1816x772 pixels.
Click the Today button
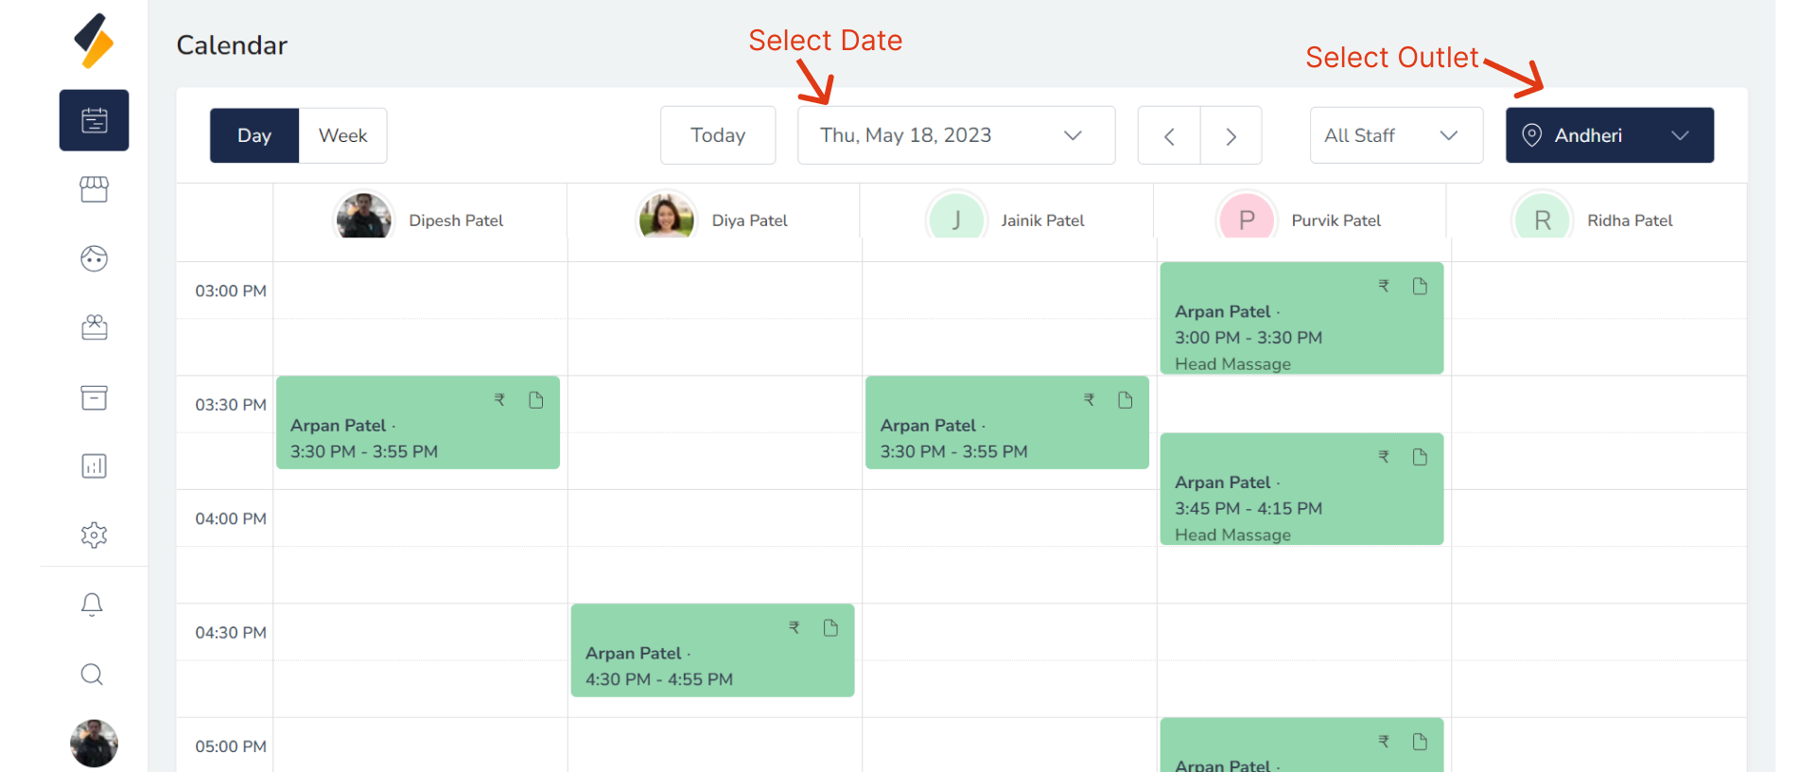click(x=718, y=135)
